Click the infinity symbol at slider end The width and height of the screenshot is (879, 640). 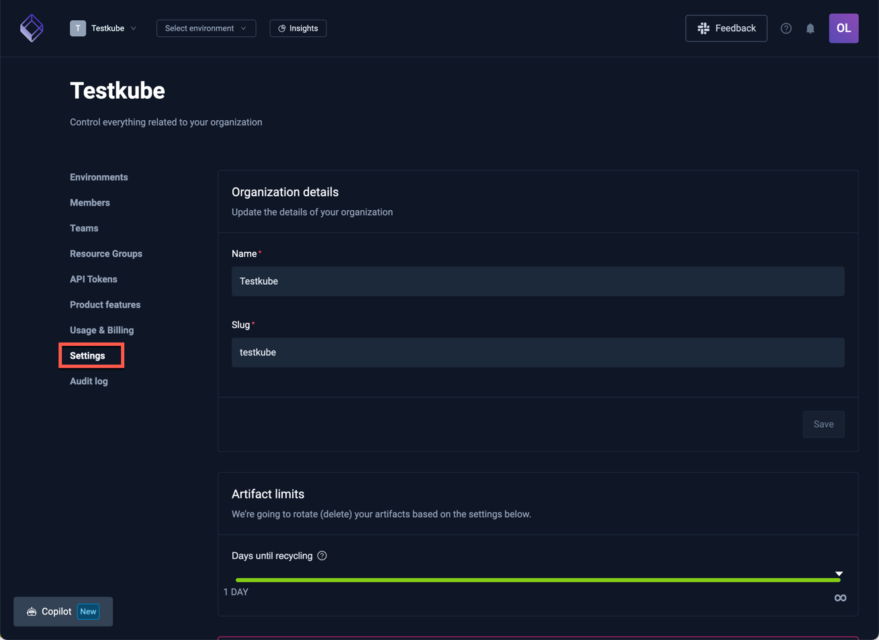pyautogui.click(x=840, y=598)
